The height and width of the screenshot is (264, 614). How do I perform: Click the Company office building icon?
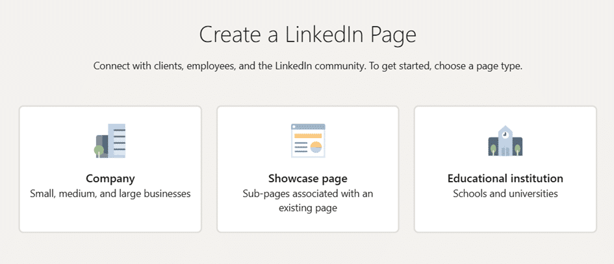(x=112, y=141)
